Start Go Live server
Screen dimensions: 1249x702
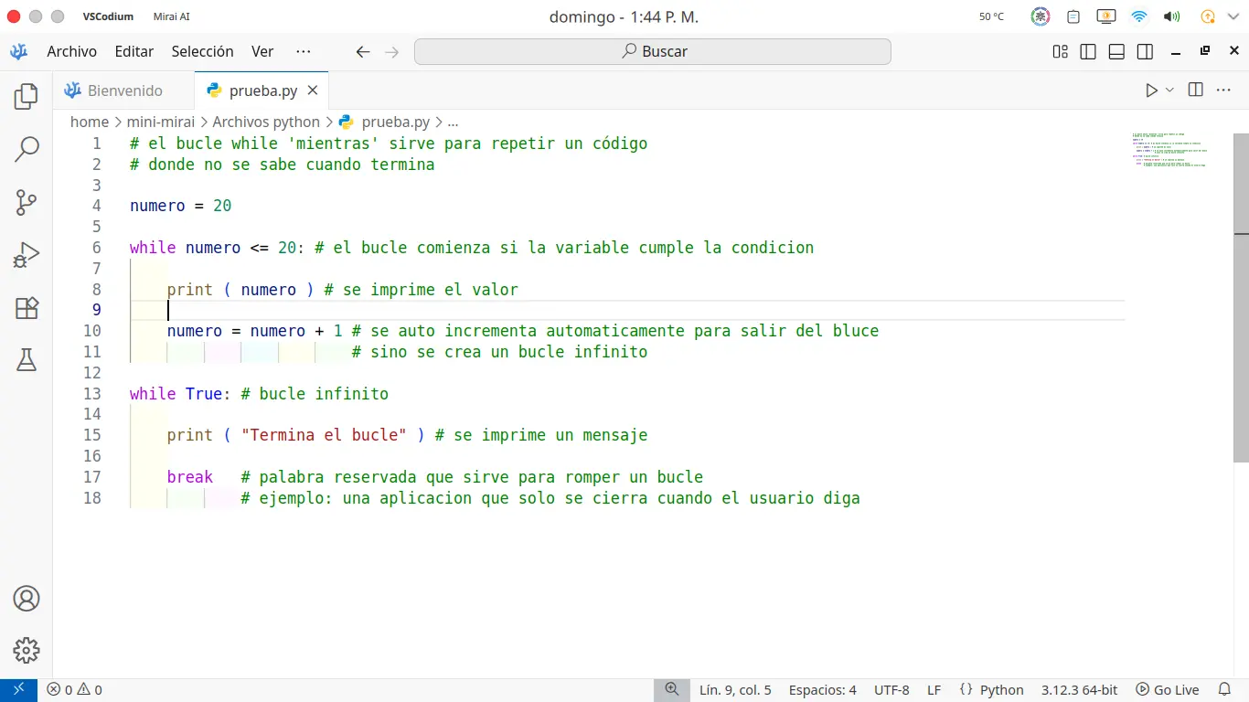click(x=1168, y=690)
